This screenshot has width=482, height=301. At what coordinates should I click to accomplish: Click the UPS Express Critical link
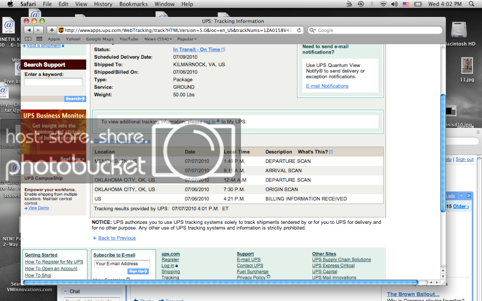click(x=333, y=266)
